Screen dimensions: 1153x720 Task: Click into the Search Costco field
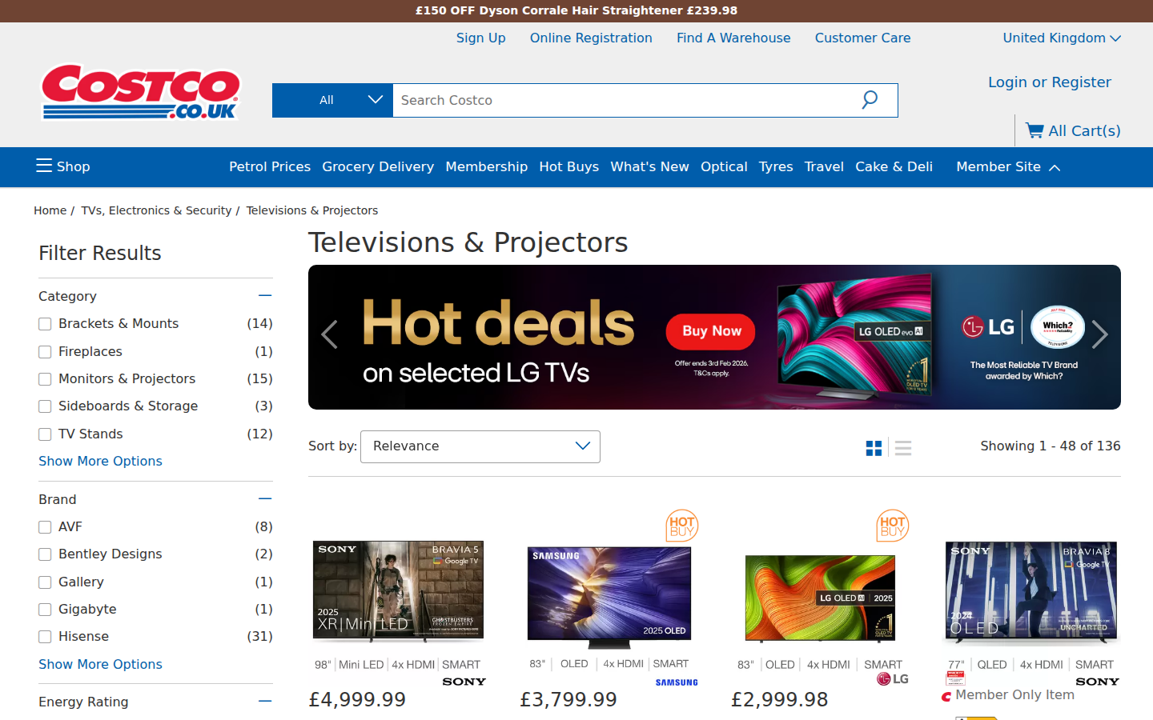pyautogui.click(x=625, y=100)
